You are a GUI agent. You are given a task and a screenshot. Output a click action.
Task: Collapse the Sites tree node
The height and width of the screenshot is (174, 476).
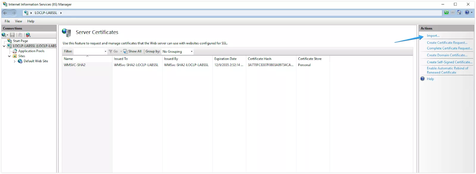[x=9, y=56]
